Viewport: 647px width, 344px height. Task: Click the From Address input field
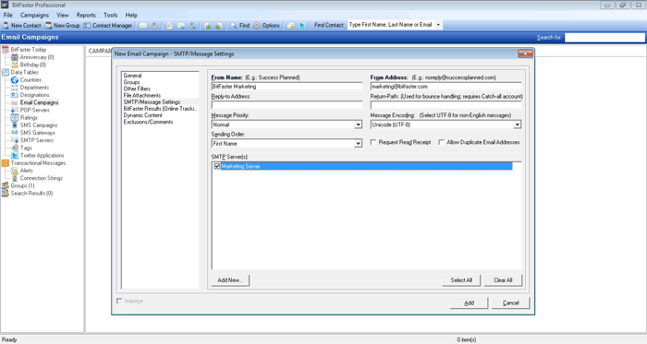(446, 87)
